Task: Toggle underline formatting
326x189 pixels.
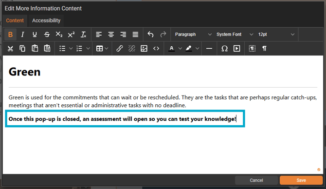Action: click(x=35, y=35)
